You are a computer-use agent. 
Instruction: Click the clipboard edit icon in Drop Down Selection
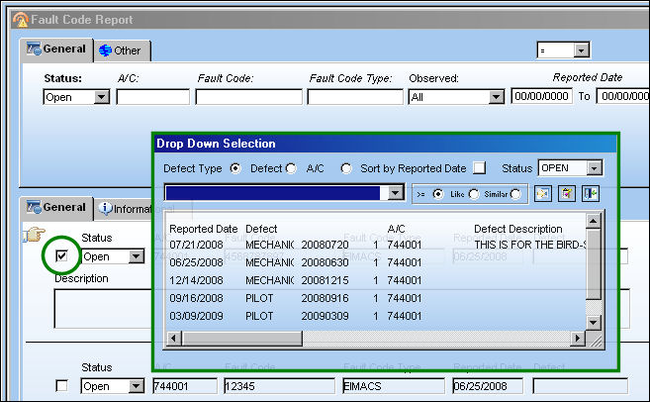coord(566,194)
